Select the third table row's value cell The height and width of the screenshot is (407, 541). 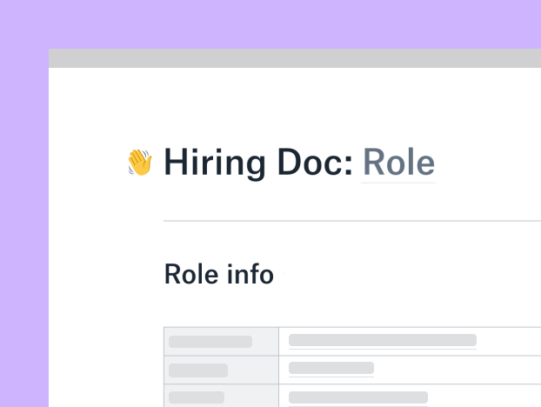(409, 397)
